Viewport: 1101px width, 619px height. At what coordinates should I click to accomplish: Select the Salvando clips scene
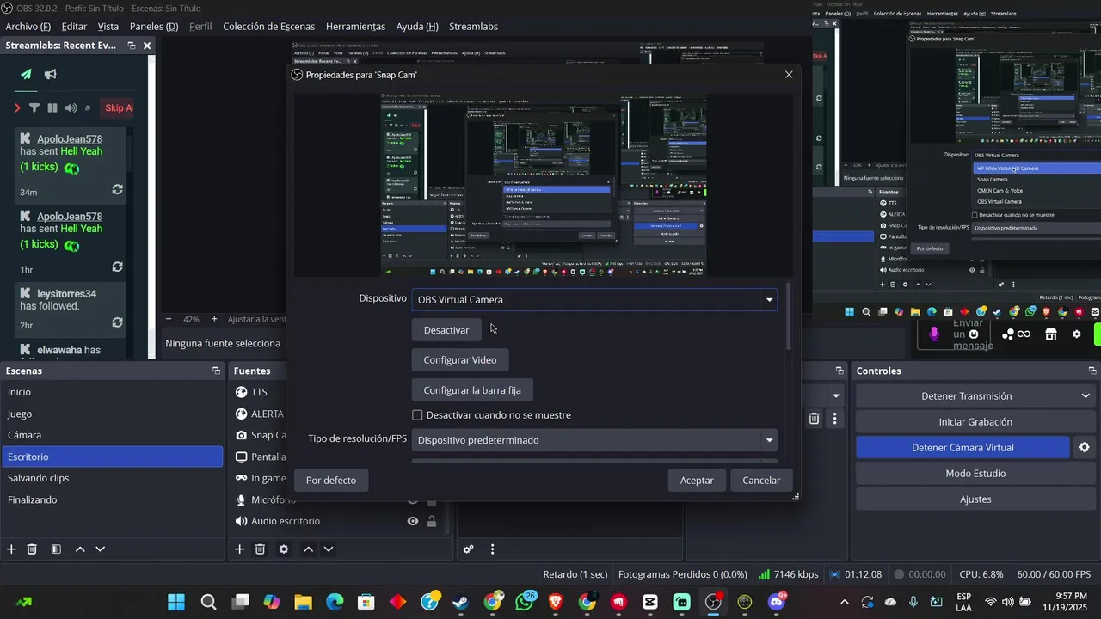(x=112, y=478)
